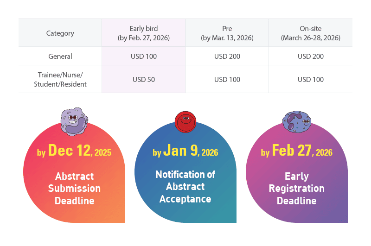Click the Abstract Submission Deadline text
Viewport: 371px width, 246px height.
coord(74,188)
